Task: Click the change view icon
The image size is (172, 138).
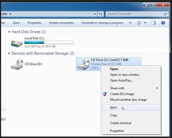Action: click(139, 23)
